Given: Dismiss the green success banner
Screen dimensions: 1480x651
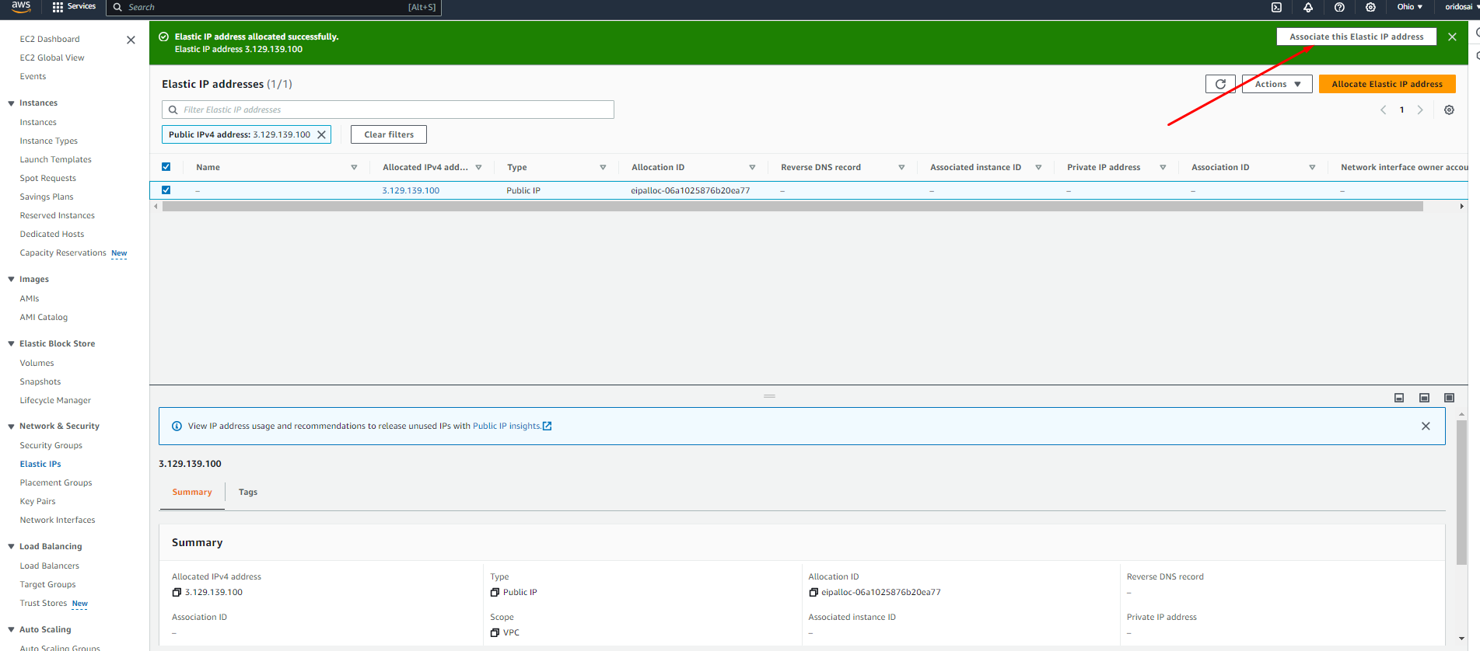Looking at the screenshot, I should tap(1452, 37).
